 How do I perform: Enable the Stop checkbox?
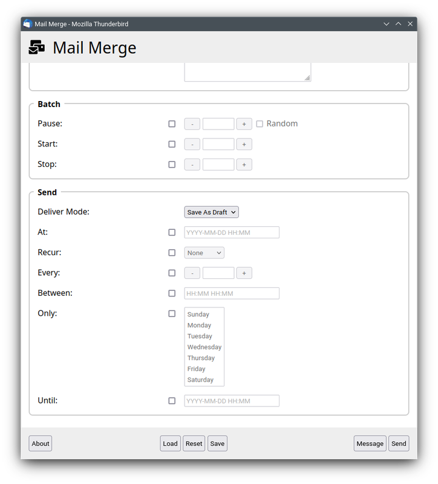click(172, 165)
